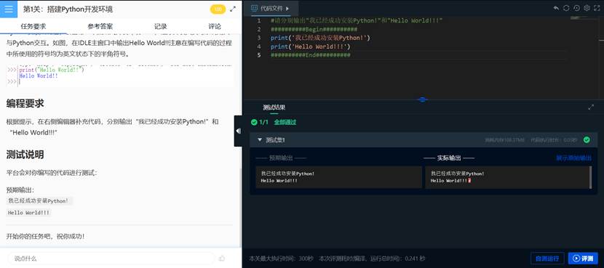Collapse left panel with the side arrow handle
The width and height of the screenshot is (604, 268).
(238, 131)
